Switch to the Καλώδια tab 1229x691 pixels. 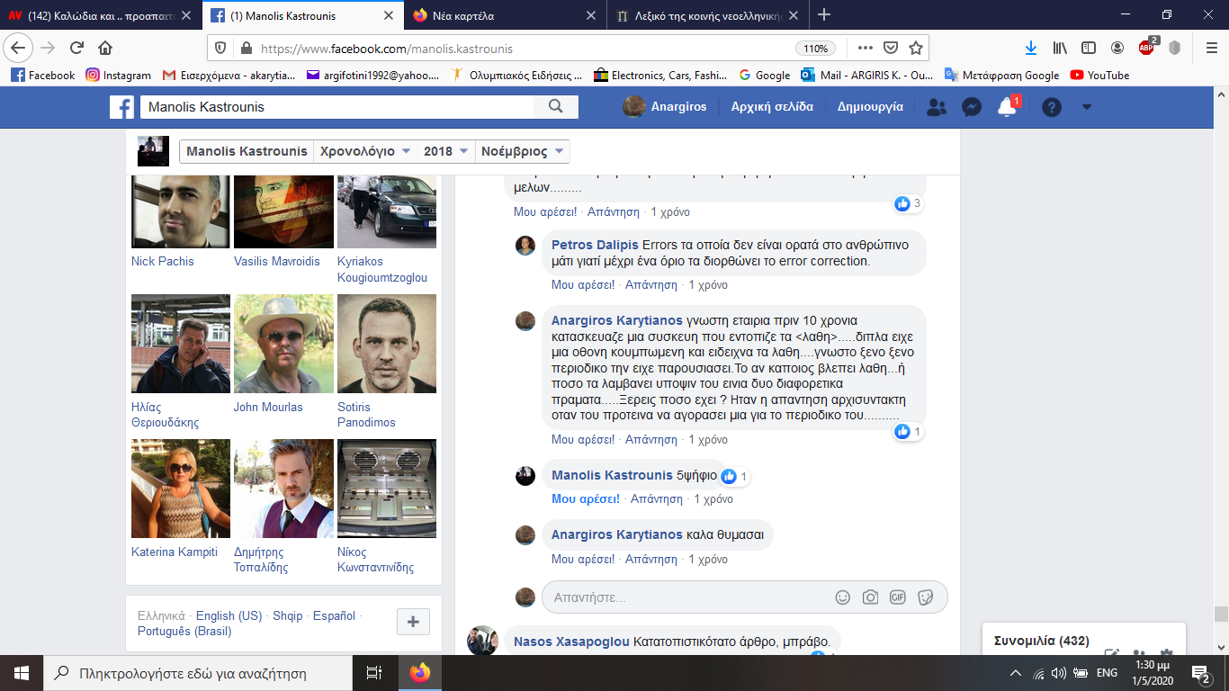[101, 15]
